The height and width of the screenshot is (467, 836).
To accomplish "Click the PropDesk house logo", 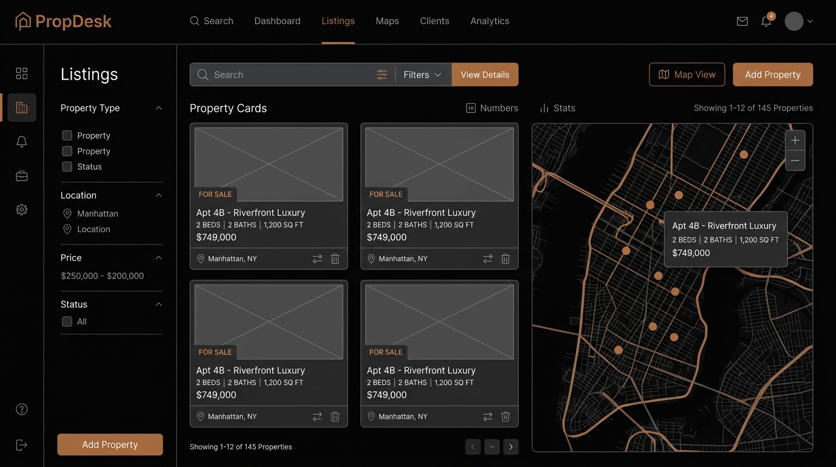I will (23, 21).
